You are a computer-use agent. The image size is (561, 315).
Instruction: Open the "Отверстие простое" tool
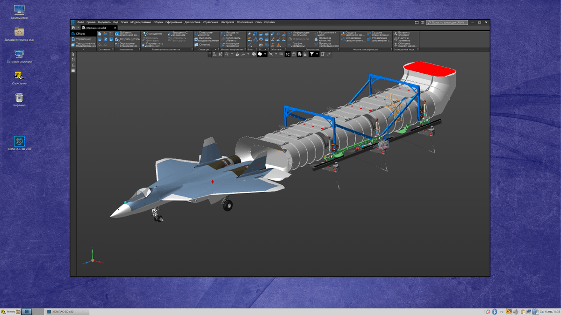pyautogui.click(x=205, y=33)
